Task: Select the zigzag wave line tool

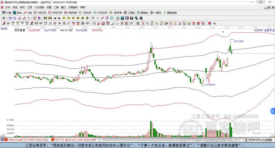Action: pyautogui.click(x=117, y=24)
